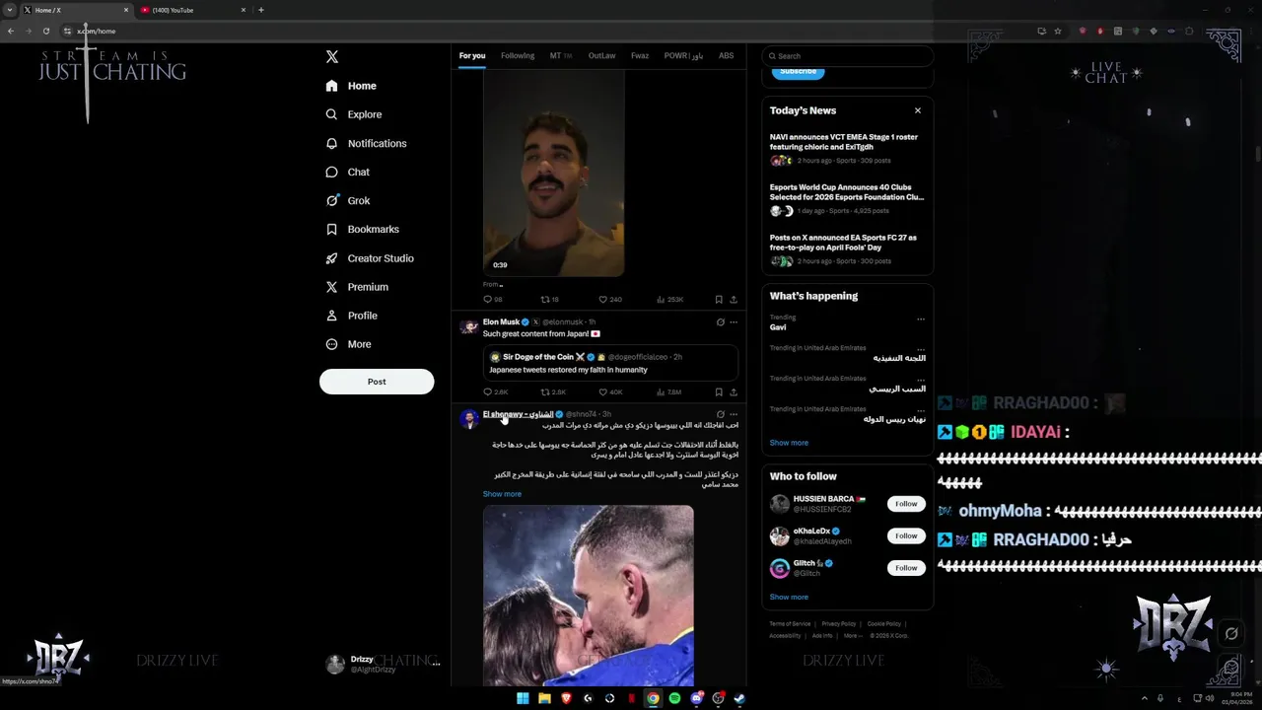
Task: Open Chat from the sidebar
Action: pos(347,172)
